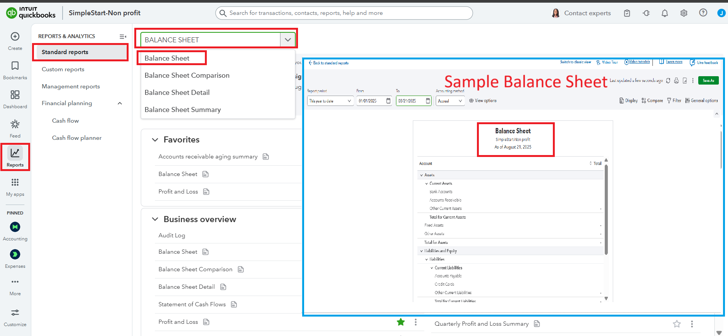Favorite the Quarterly Profit and Loss Summary star
The width and height of the screenshot is (728, 336).
click(x=676, y=324)
